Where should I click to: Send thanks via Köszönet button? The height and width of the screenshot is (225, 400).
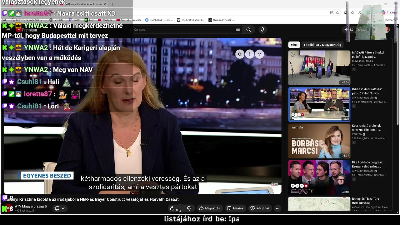[x=259, y=208]
